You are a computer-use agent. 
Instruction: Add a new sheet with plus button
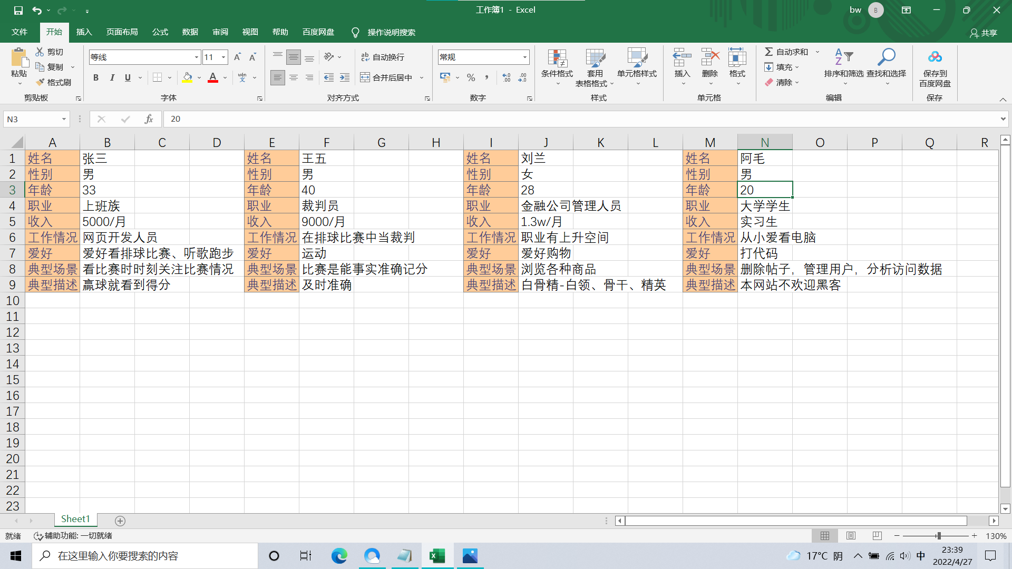(120, 521)
